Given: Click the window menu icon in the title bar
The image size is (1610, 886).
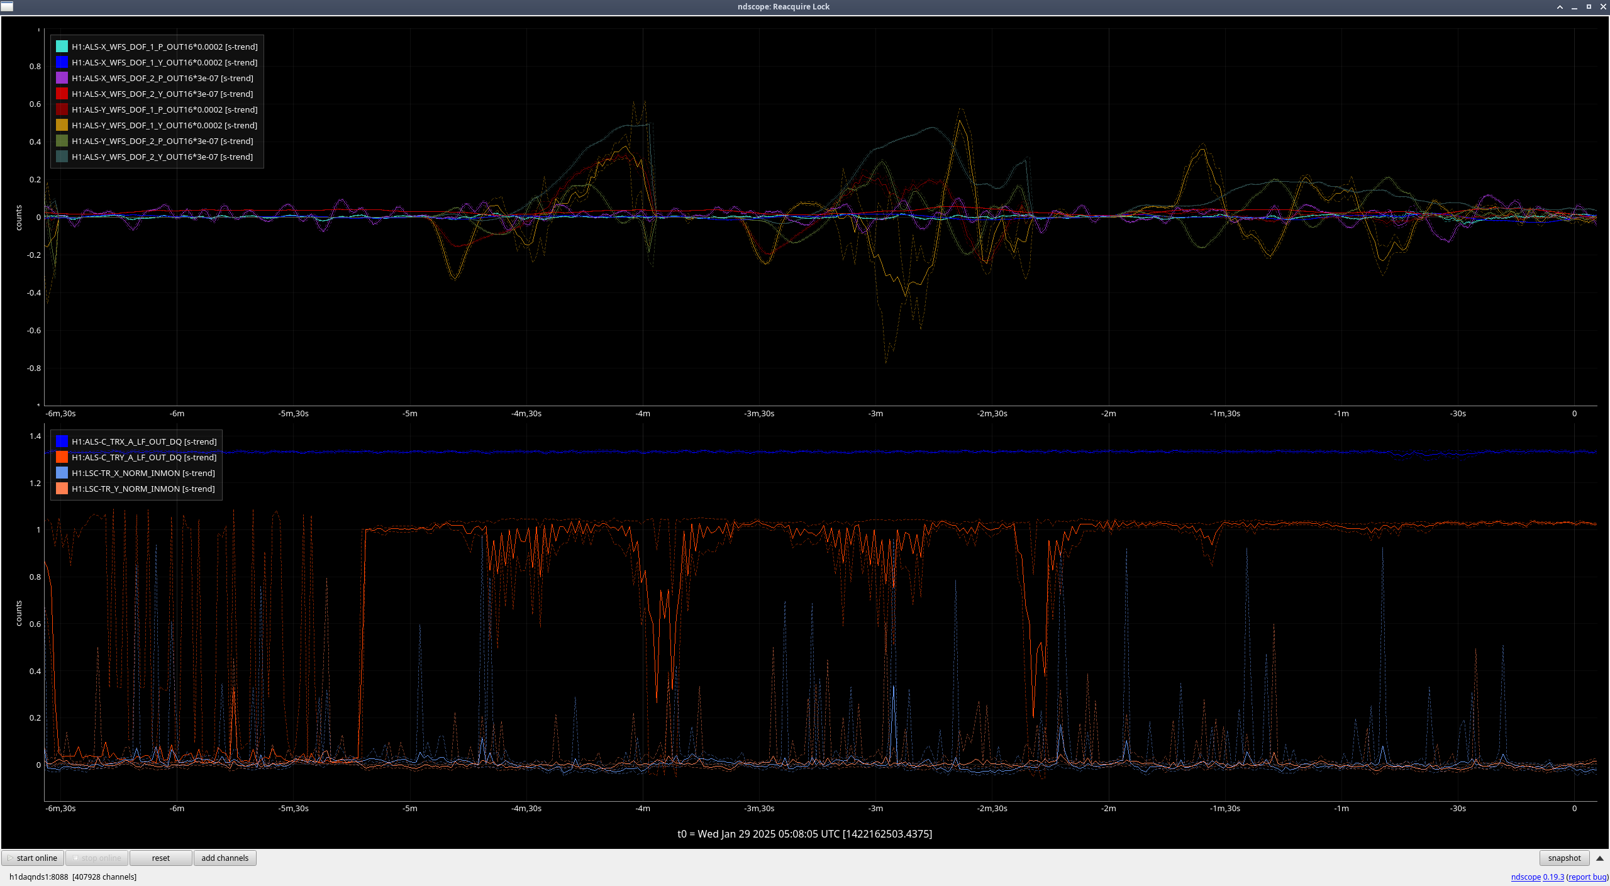Looking at the screenshot, I should 7,6.
